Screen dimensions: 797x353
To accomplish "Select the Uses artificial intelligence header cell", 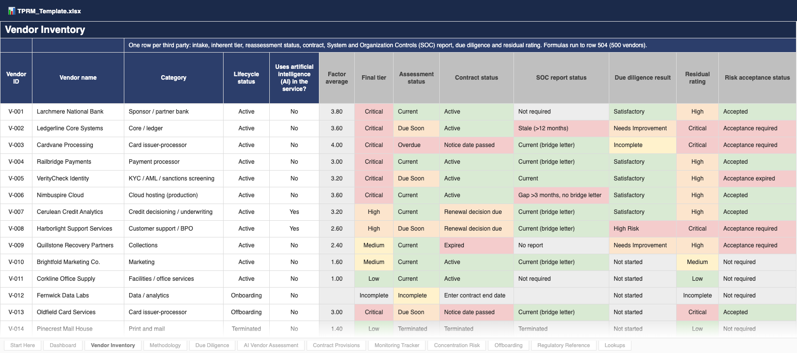I will coord(294,78).
